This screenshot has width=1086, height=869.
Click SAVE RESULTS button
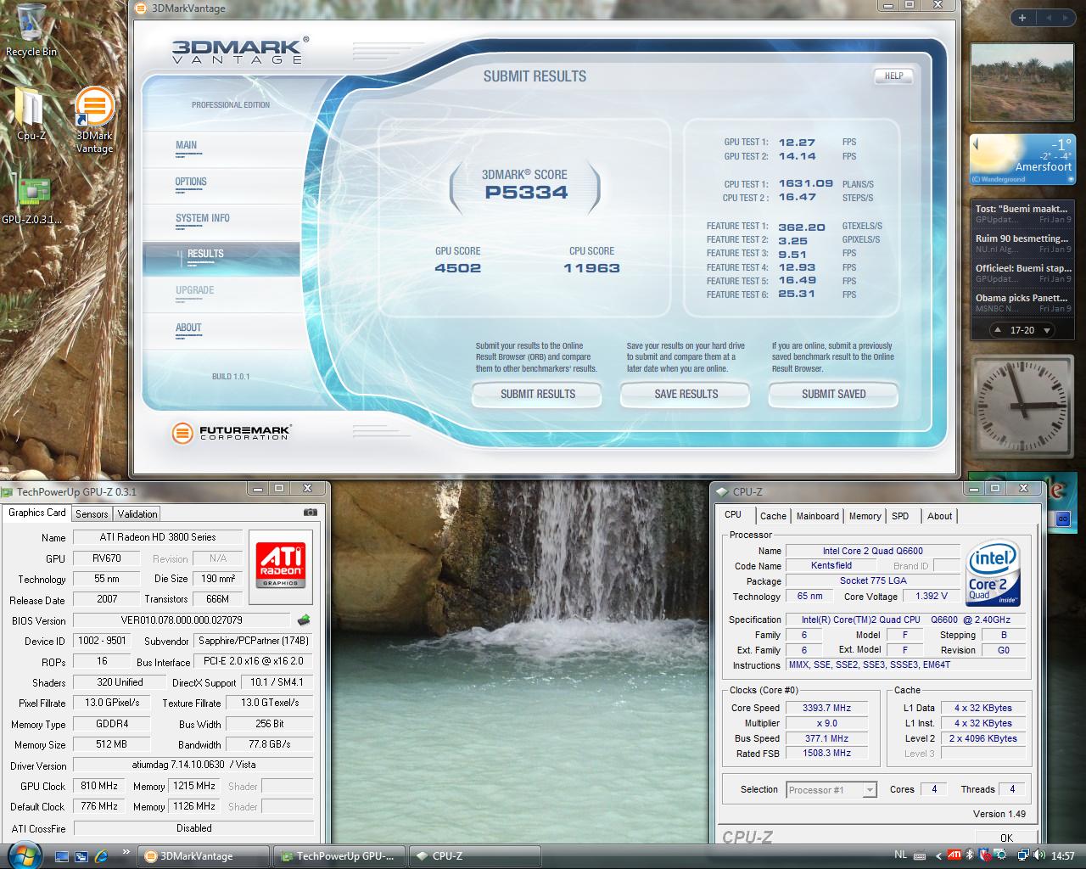pos(686,394)
